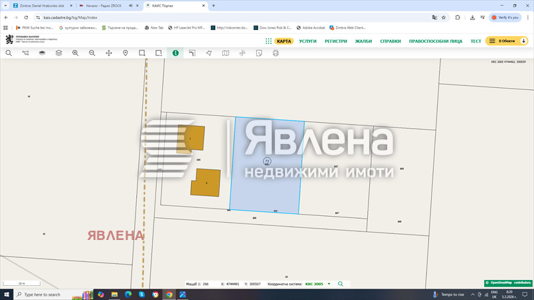Screen dimensions: 534x300
Task: Open the УСЛУГИ menu
Action: point(308,41)
